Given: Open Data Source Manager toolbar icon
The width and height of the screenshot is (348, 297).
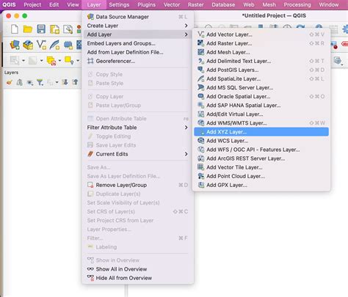Looking at the screenshot, I should point(15,45).
